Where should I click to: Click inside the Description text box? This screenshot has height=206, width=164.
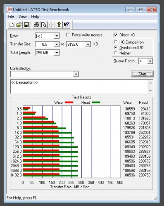(79, 87)
